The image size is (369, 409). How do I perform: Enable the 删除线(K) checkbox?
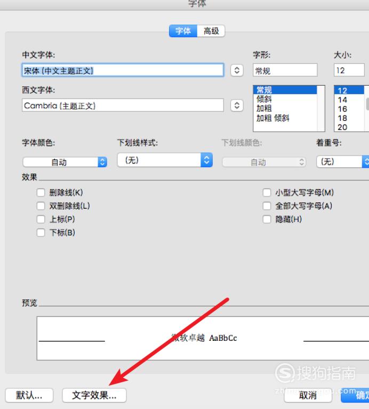[41, 192]
